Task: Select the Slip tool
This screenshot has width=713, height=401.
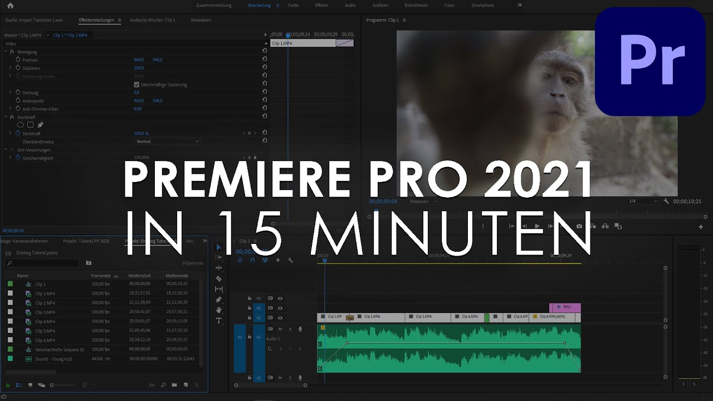Action: click(x=218, y=289)
